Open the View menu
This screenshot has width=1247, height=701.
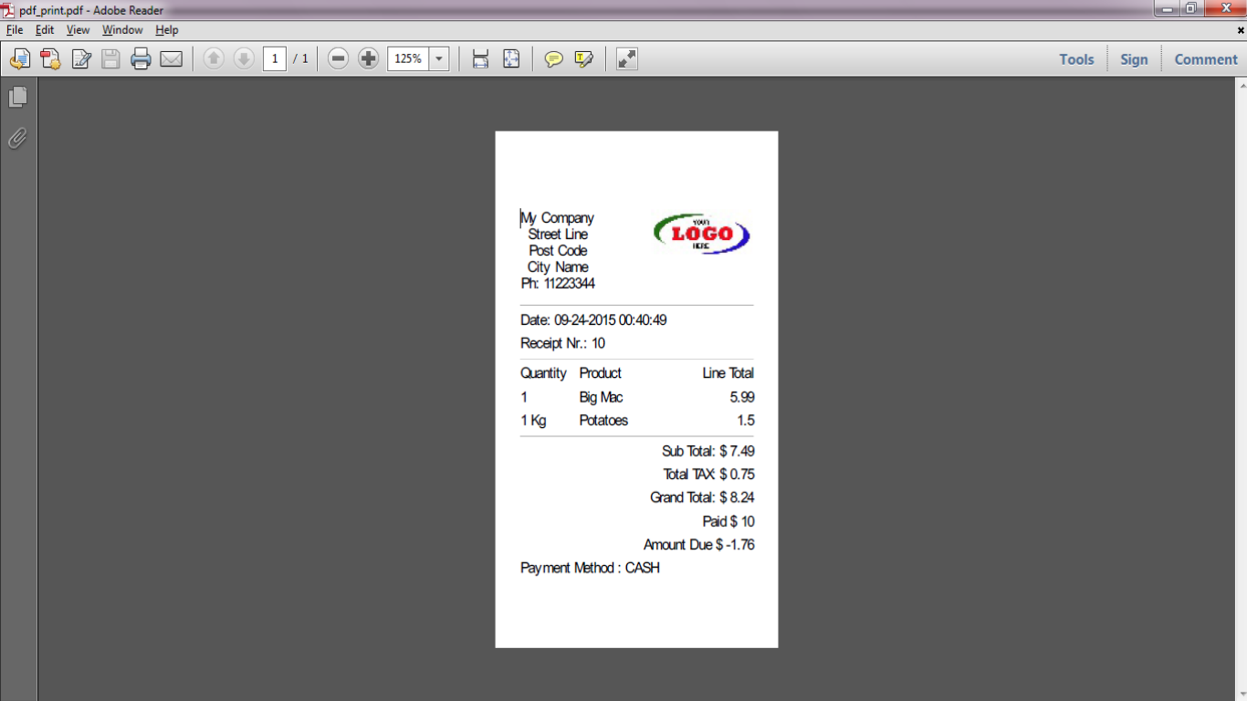[78, 30]
